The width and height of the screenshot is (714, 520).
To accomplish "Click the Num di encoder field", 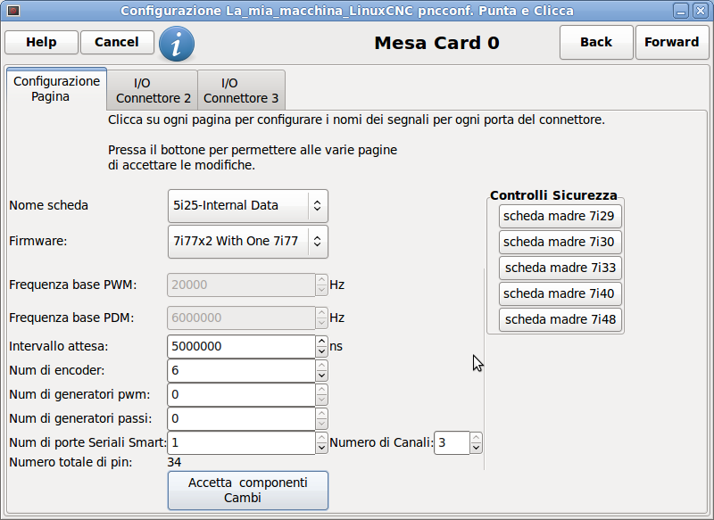I will [241, 371].
